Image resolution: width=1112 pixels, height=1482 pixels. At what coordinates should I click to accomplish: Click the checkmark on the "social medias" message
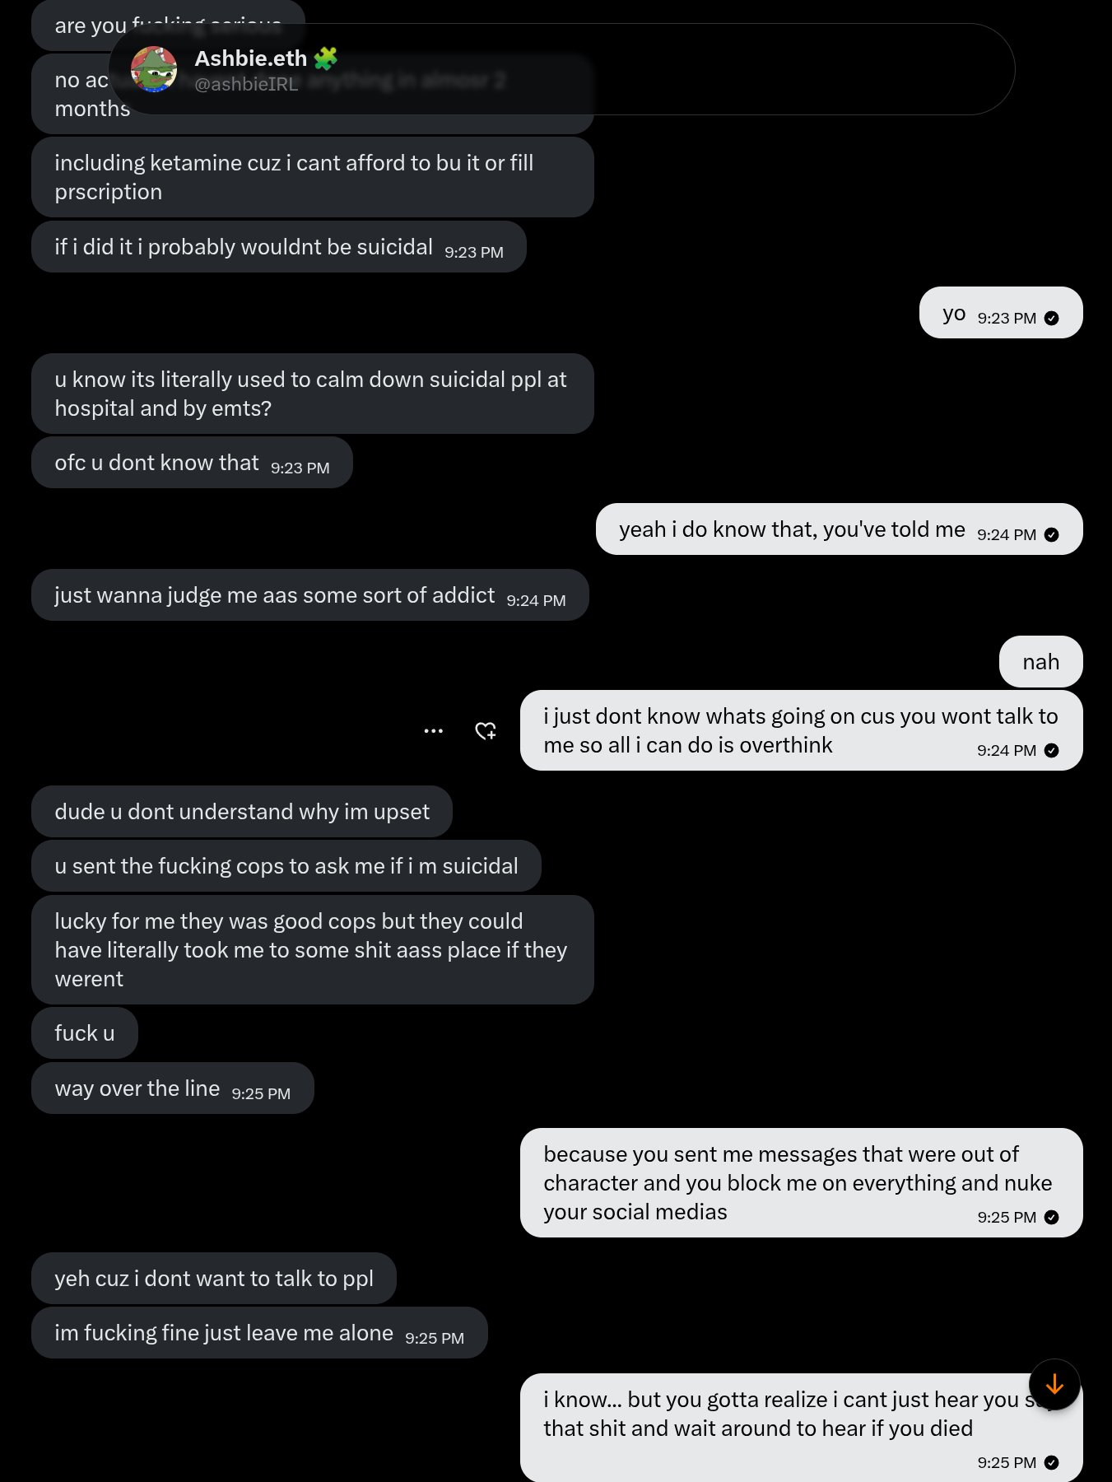click(x=1051, y=1218)
